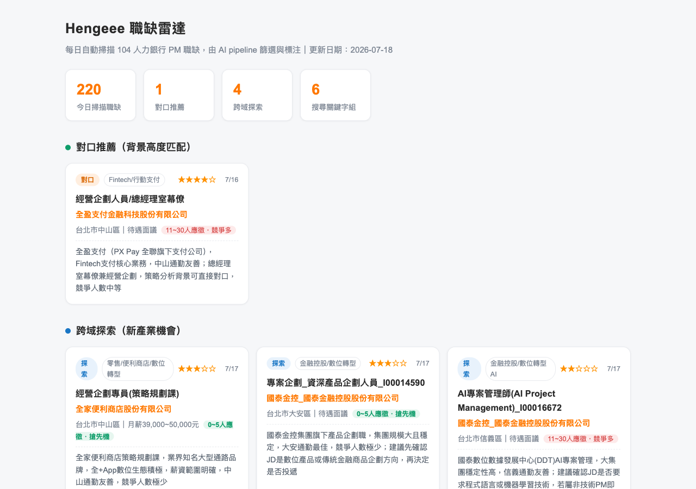Click the 4 跨域探索 stat card

[x=257, y=95]
